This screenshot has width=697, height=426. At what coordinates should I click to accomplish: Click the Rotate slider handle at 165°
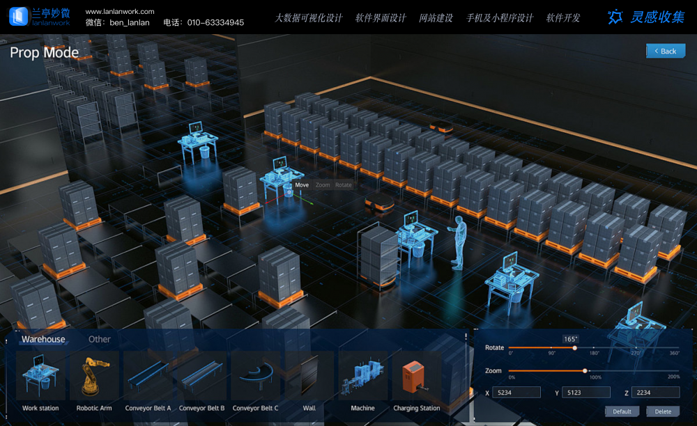[x=574, y=347]
